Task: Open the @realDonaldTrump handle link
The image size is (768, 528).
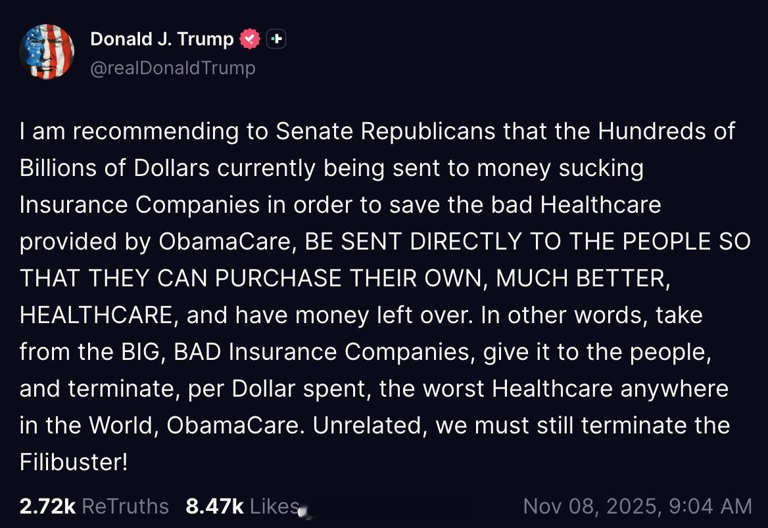Action: coord(172,68)
